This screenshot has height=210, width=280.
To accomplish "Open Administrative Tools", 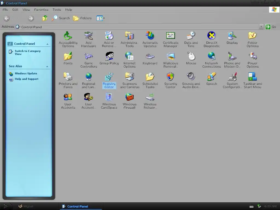I will (129, 39).
